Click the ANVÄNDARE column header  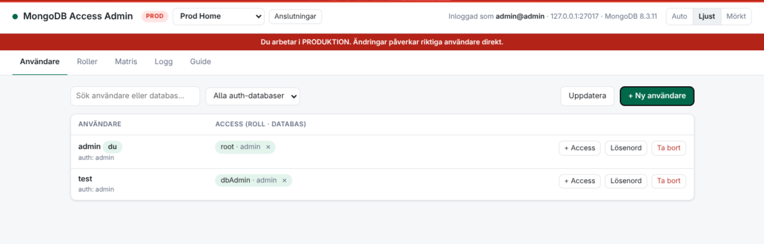point(100,124)
